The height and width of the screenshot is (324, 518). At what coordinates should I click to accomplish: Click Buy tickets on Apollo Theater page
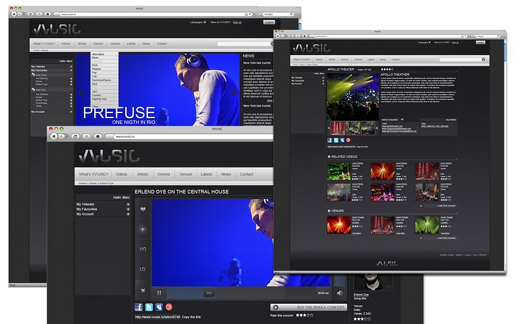point(450,119)
